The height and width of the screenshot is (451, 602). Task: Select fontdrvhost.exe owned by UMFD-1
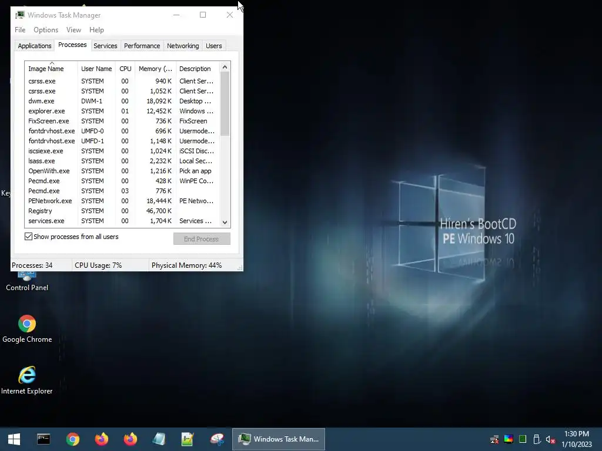tap(122, 141)
